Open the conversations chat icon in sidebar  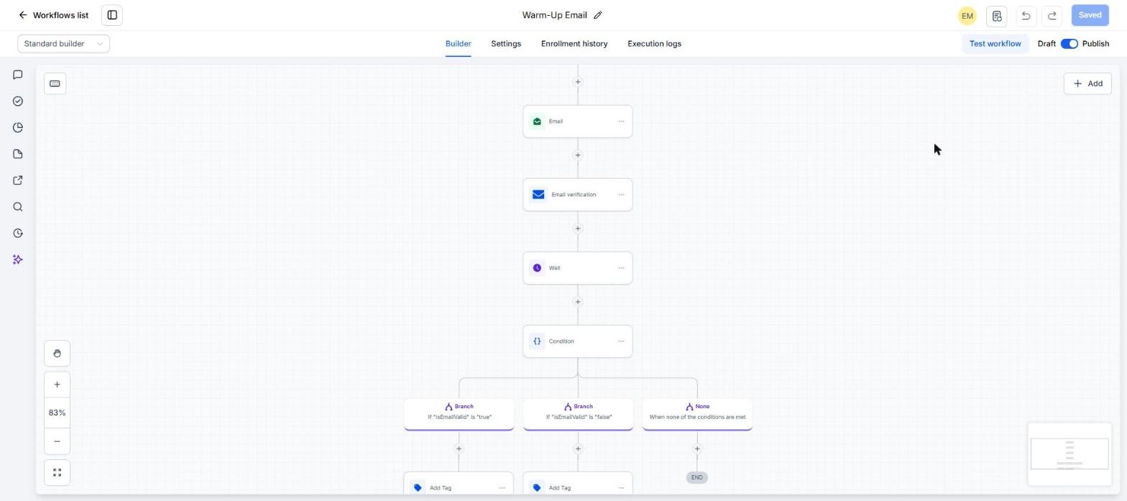18,75
